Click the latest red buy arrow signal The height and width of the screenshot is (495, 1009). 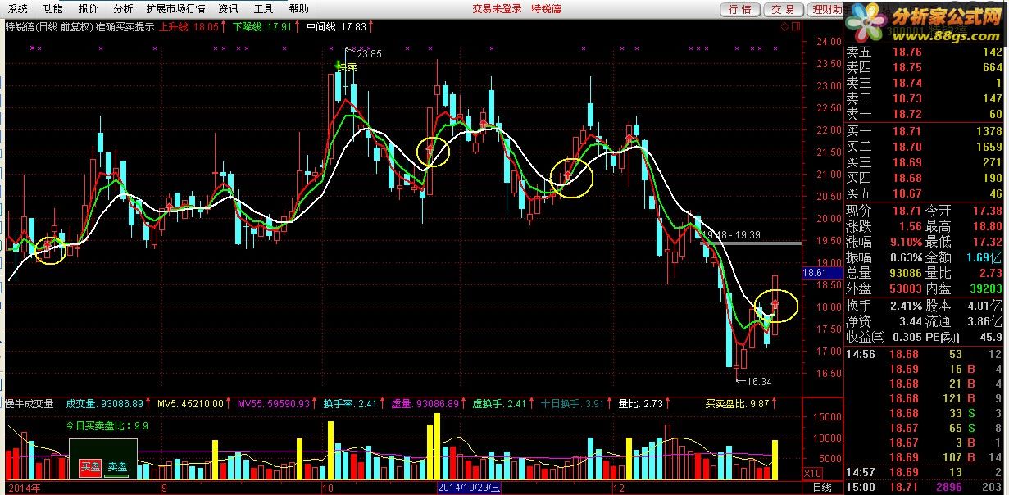775,305
